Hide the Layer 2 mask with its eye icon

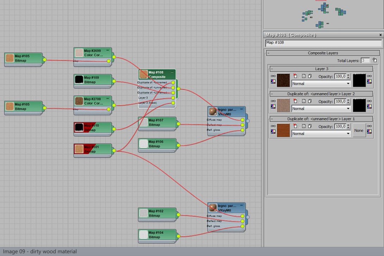(x=369, y=101)
